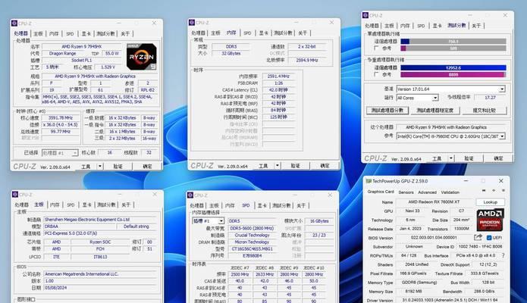Click the AMD Ryzen 9 7945HX name field
Viewport: 527px width, 303px height.
coord(82,47)
